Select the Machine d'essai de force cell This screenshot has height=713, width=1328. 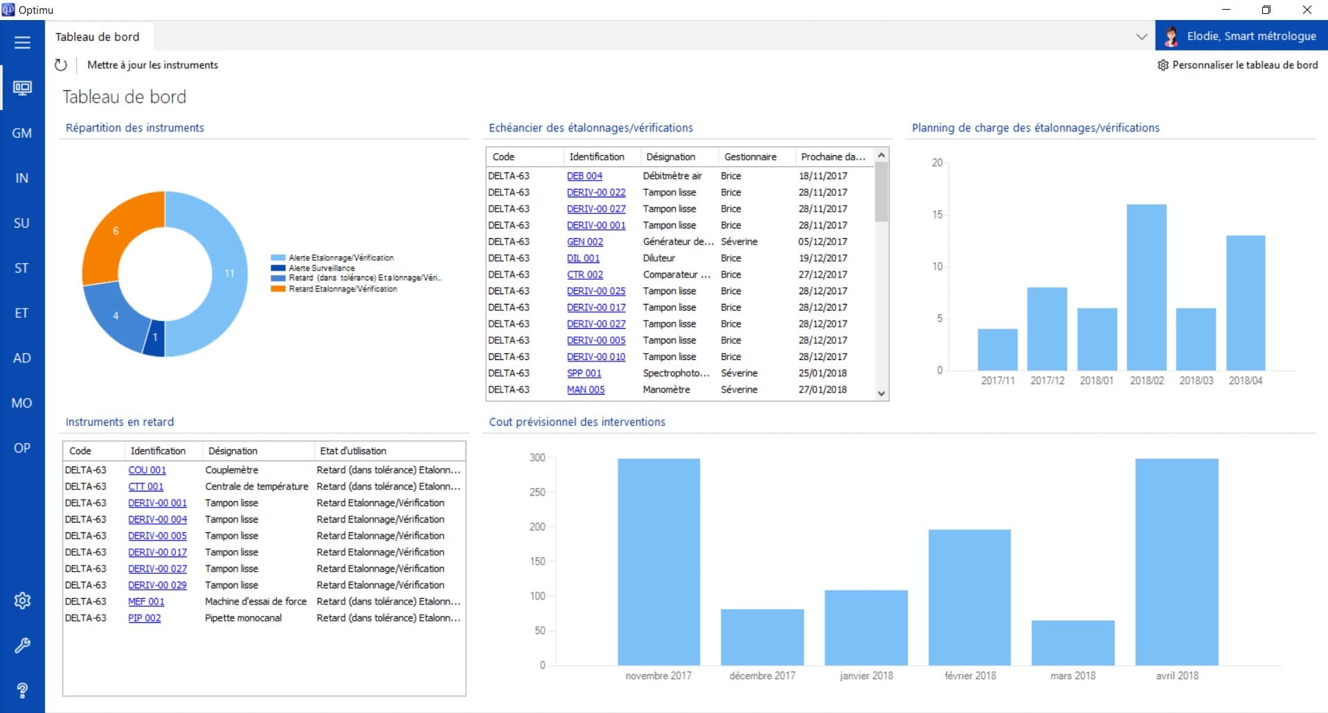(255, 602)
